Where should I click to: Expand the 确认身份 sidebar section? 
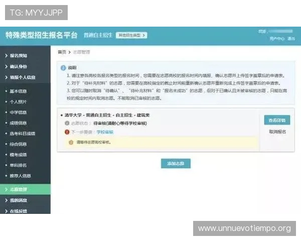click(x=25, y=66)
